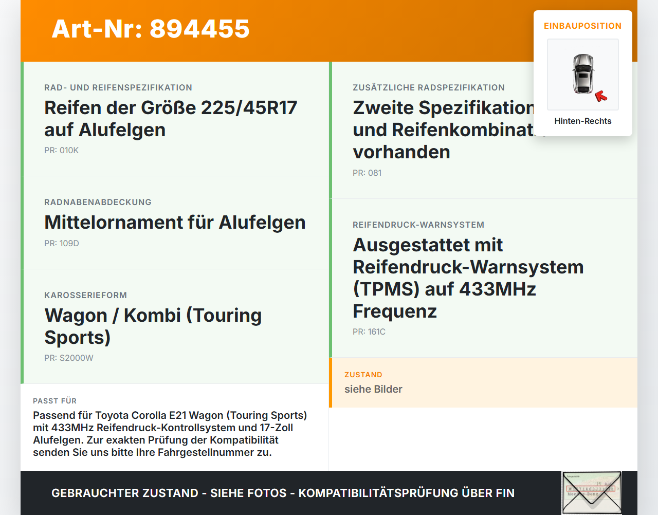
Task: Click PR: 109D code
Action: (62, 244)
